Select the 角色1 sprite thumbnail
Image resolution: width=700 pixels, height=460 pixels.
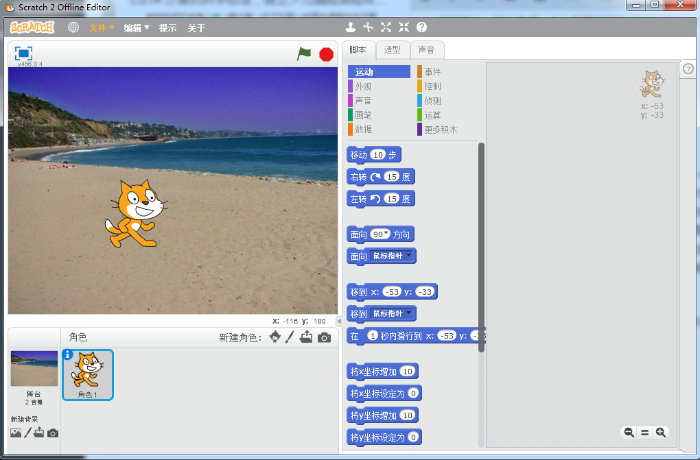point(88,375)
